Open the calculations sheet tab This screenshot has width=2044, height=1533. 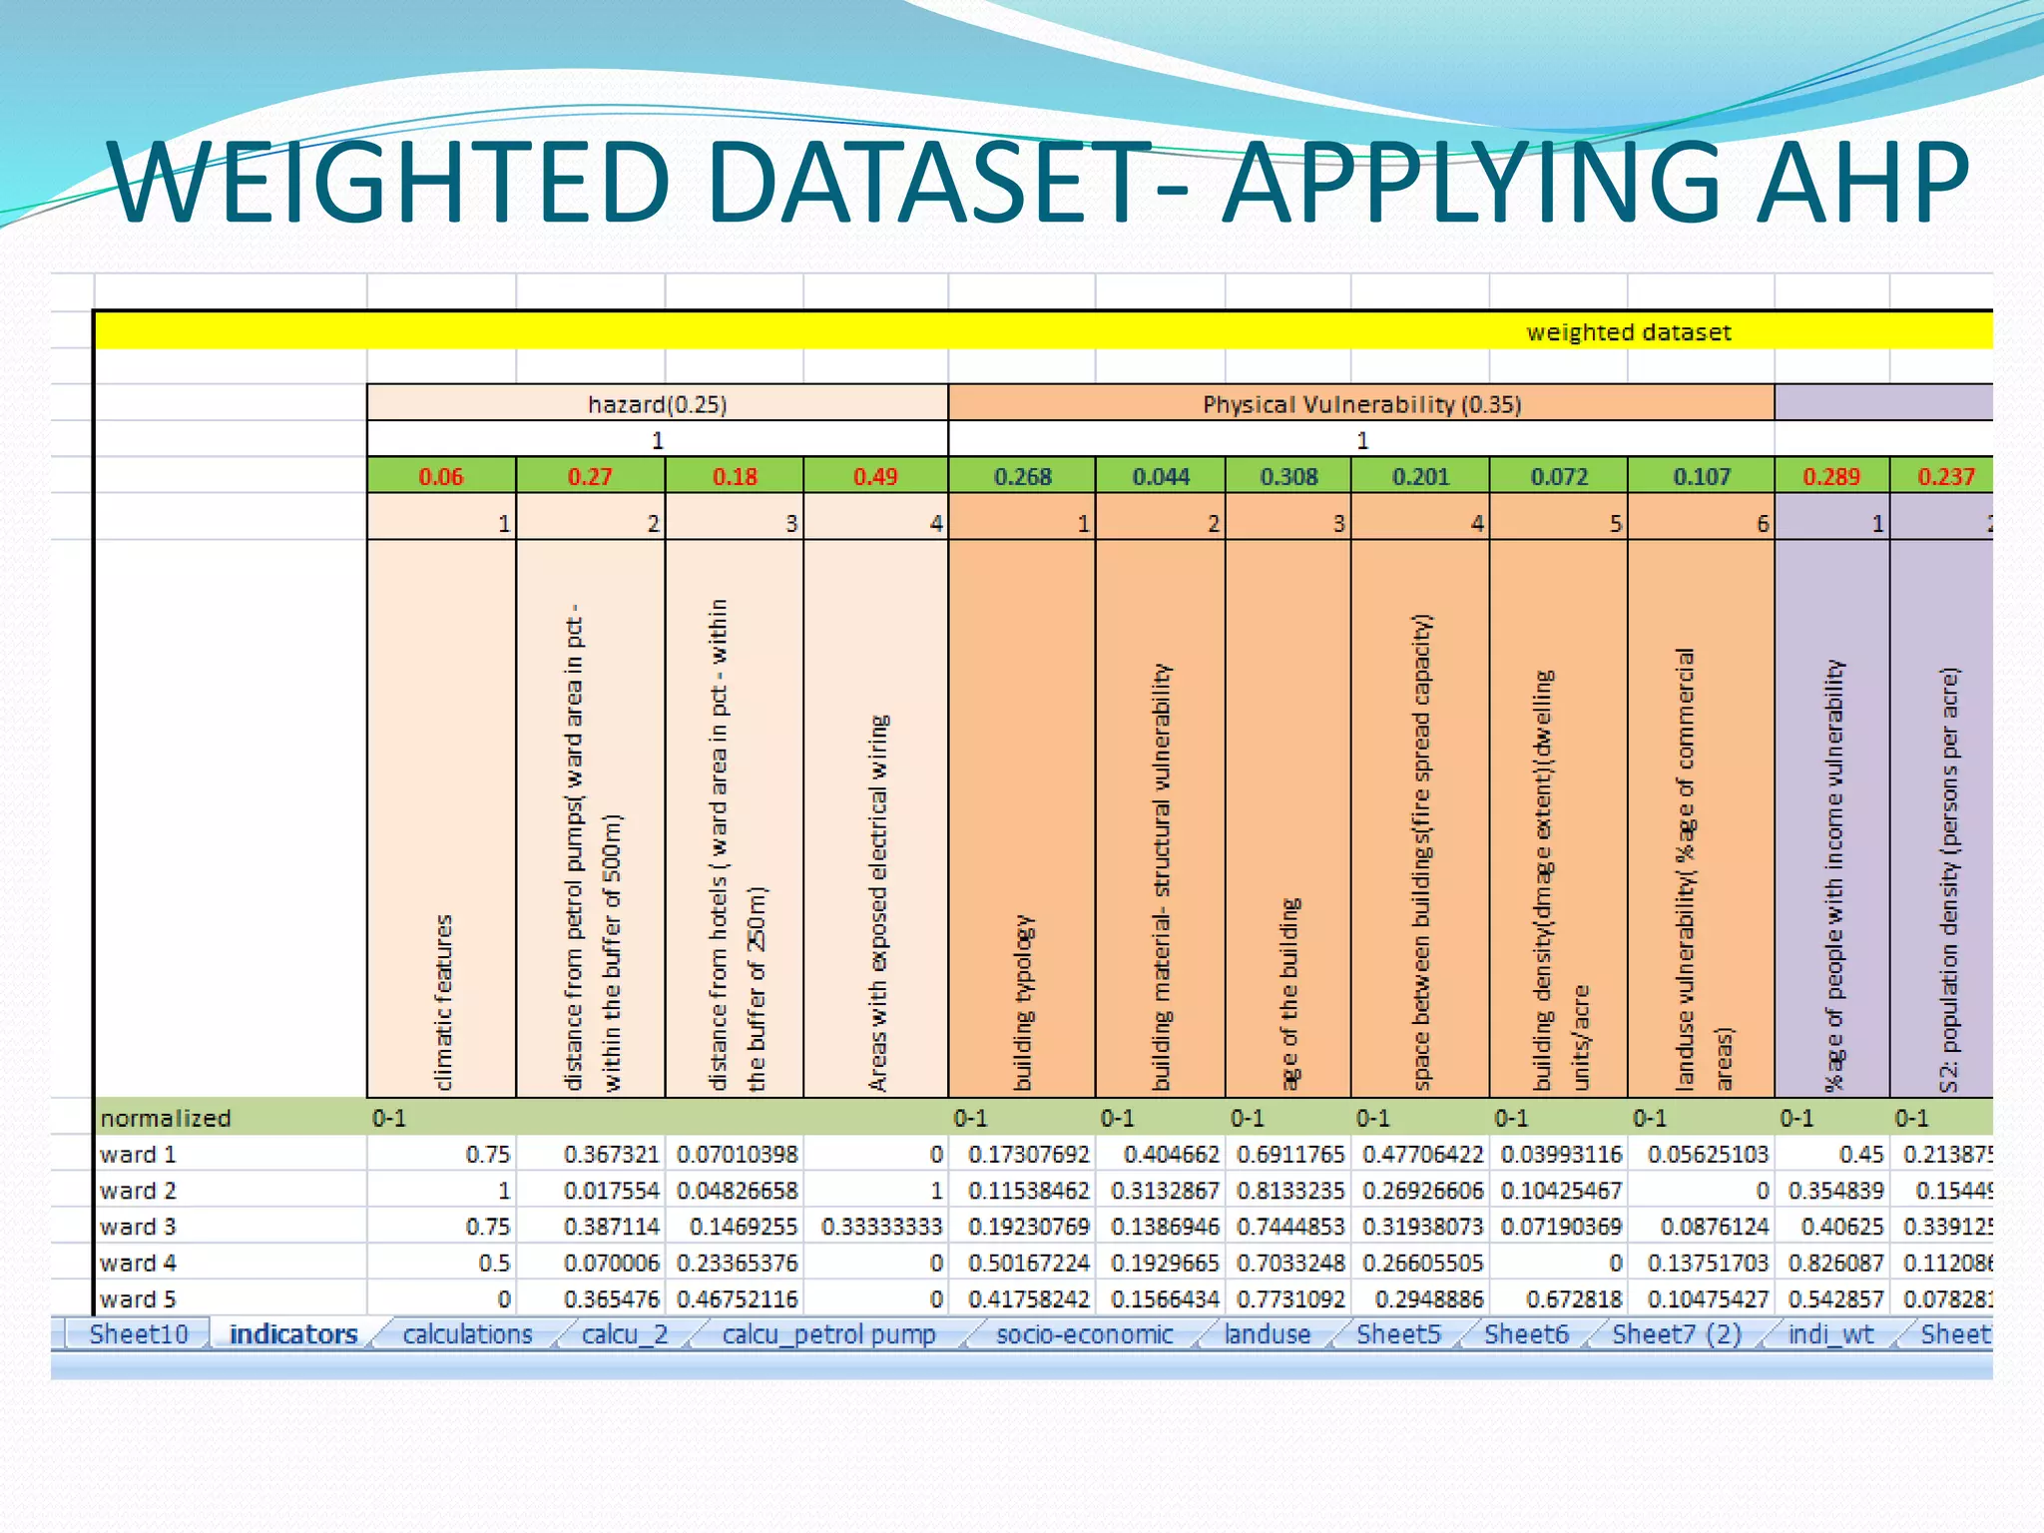pos(467,1334)
